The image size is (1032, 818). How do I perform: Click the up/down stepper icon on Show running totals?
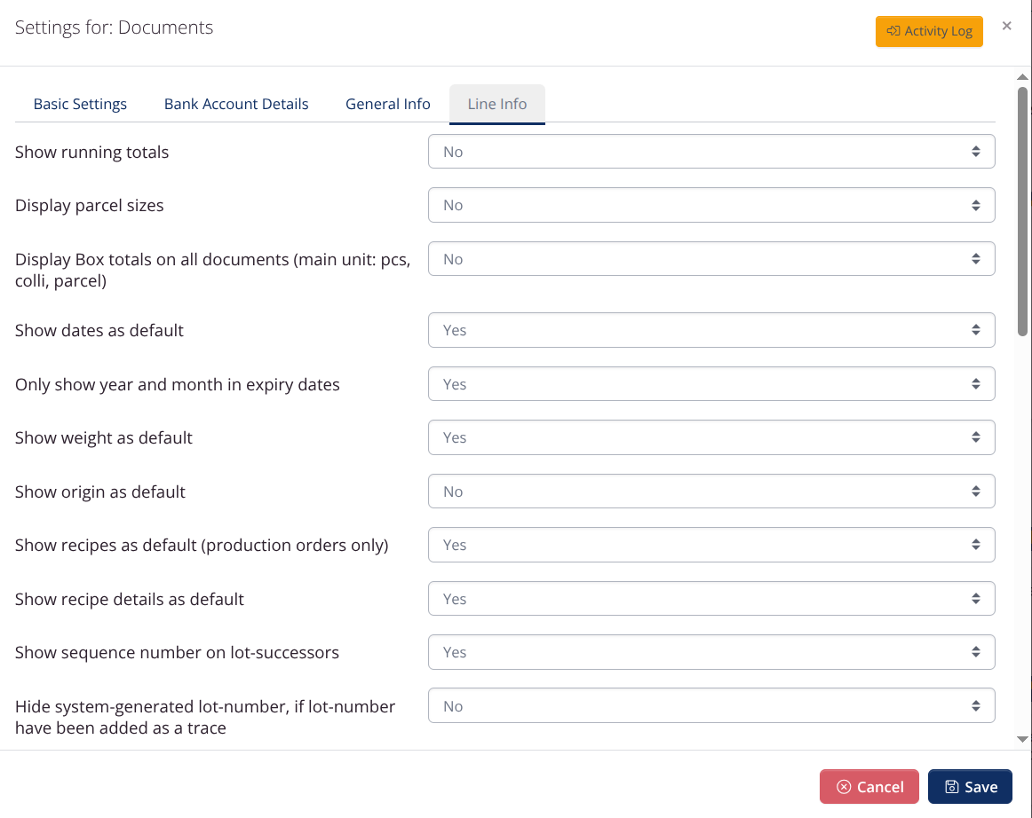coord(977,151)
